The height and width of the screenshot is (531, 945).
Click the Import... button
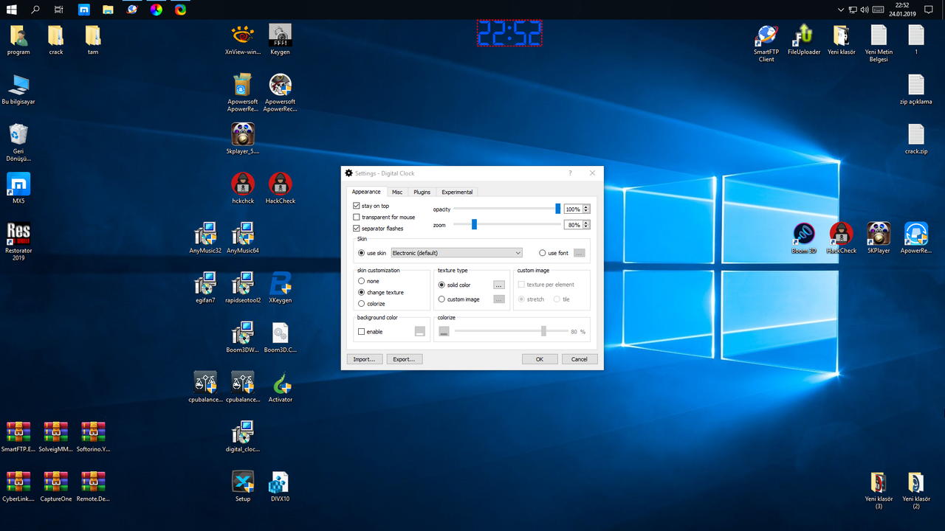[364, 359]
